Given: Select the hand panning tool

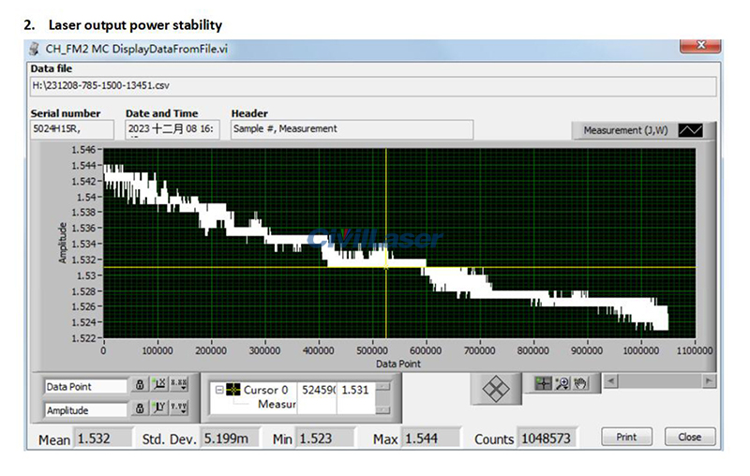Looking at the screenshot, I should (x=579, y=383).
